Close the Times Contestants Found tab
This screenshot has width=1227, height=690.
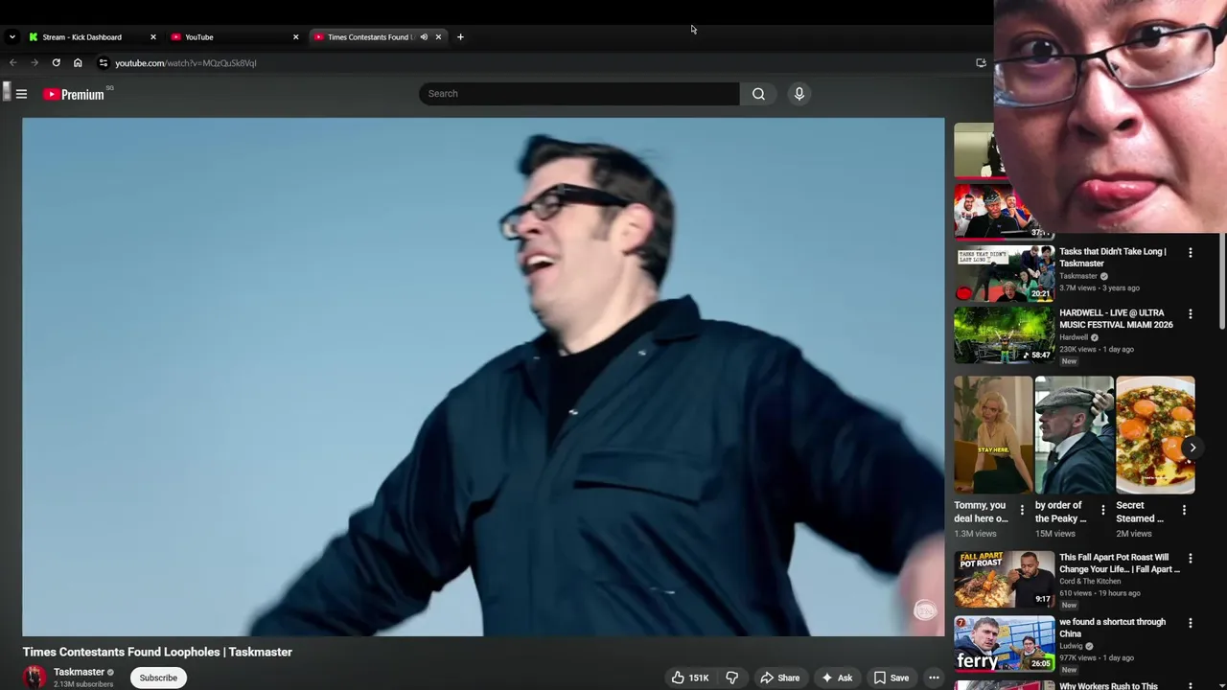click(x=438, y=37)
